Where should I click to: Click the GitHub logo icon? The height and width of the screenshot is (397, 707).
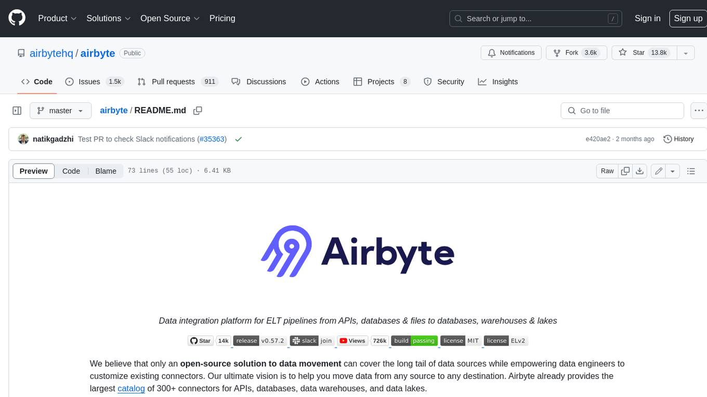point(17,18)
